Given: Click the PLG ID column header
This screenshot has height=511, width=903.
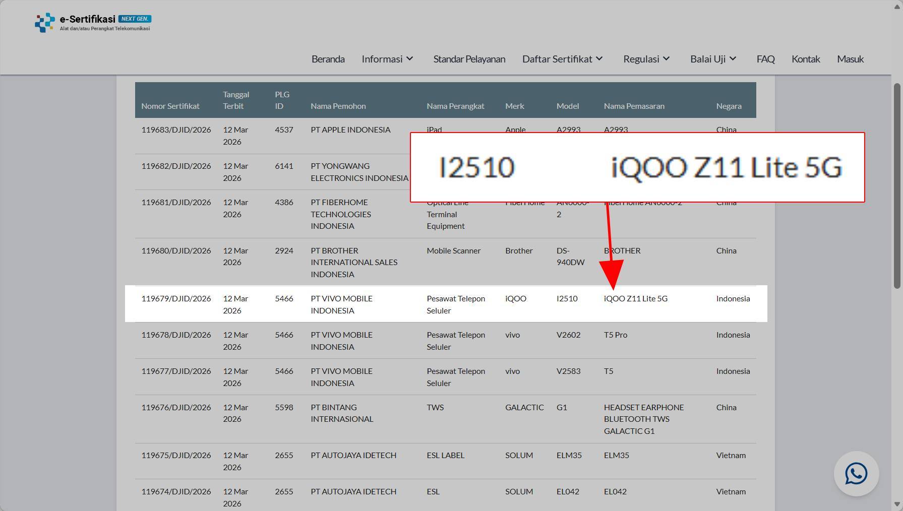Looking at the screenshot, I should 282,100.
